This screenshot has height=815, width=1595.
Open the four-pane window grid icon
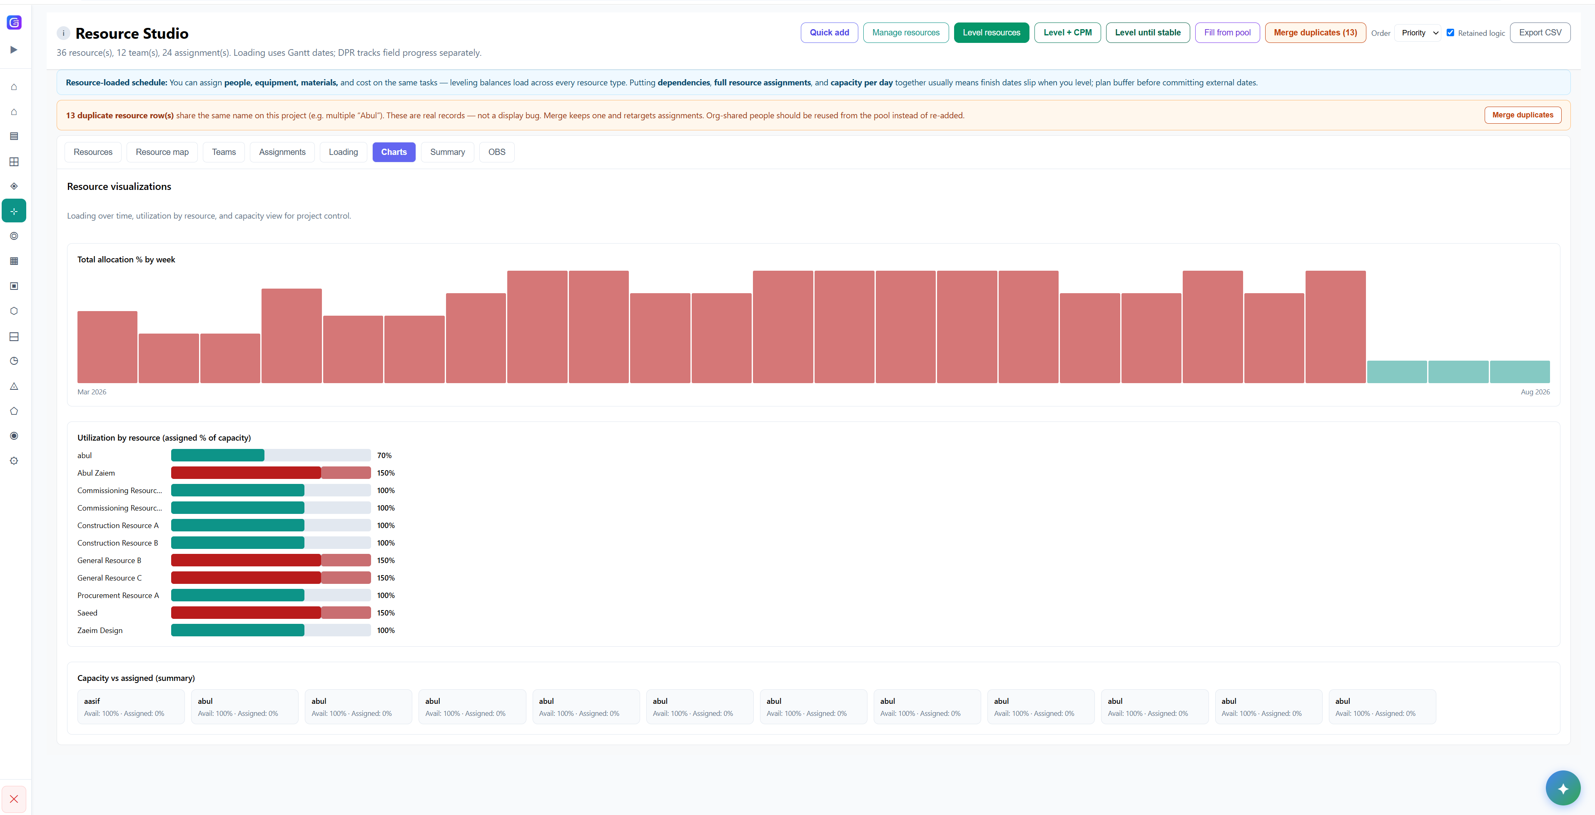14,162
